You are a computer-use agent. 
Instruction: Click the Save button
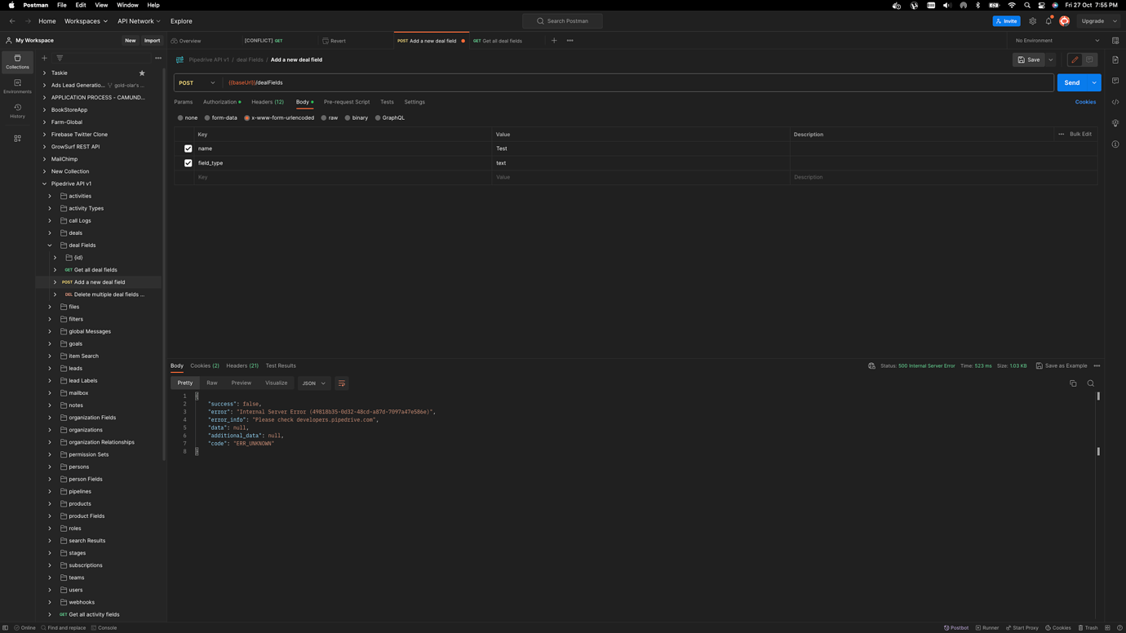click(x=1028, y=60)
